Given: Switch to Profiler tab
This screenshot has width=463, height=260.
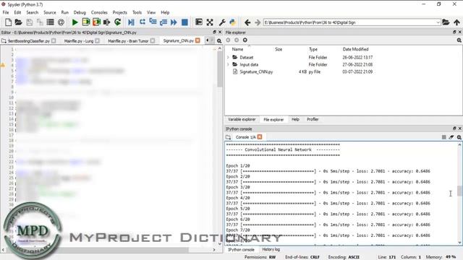Looking at the screenshot, I should tap(313, 119).
